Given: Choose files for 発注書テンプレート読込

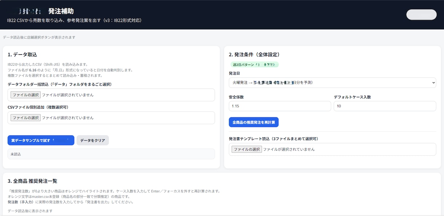Looking at the screenshot, I should pyautogui.click(x=247, y=149).
